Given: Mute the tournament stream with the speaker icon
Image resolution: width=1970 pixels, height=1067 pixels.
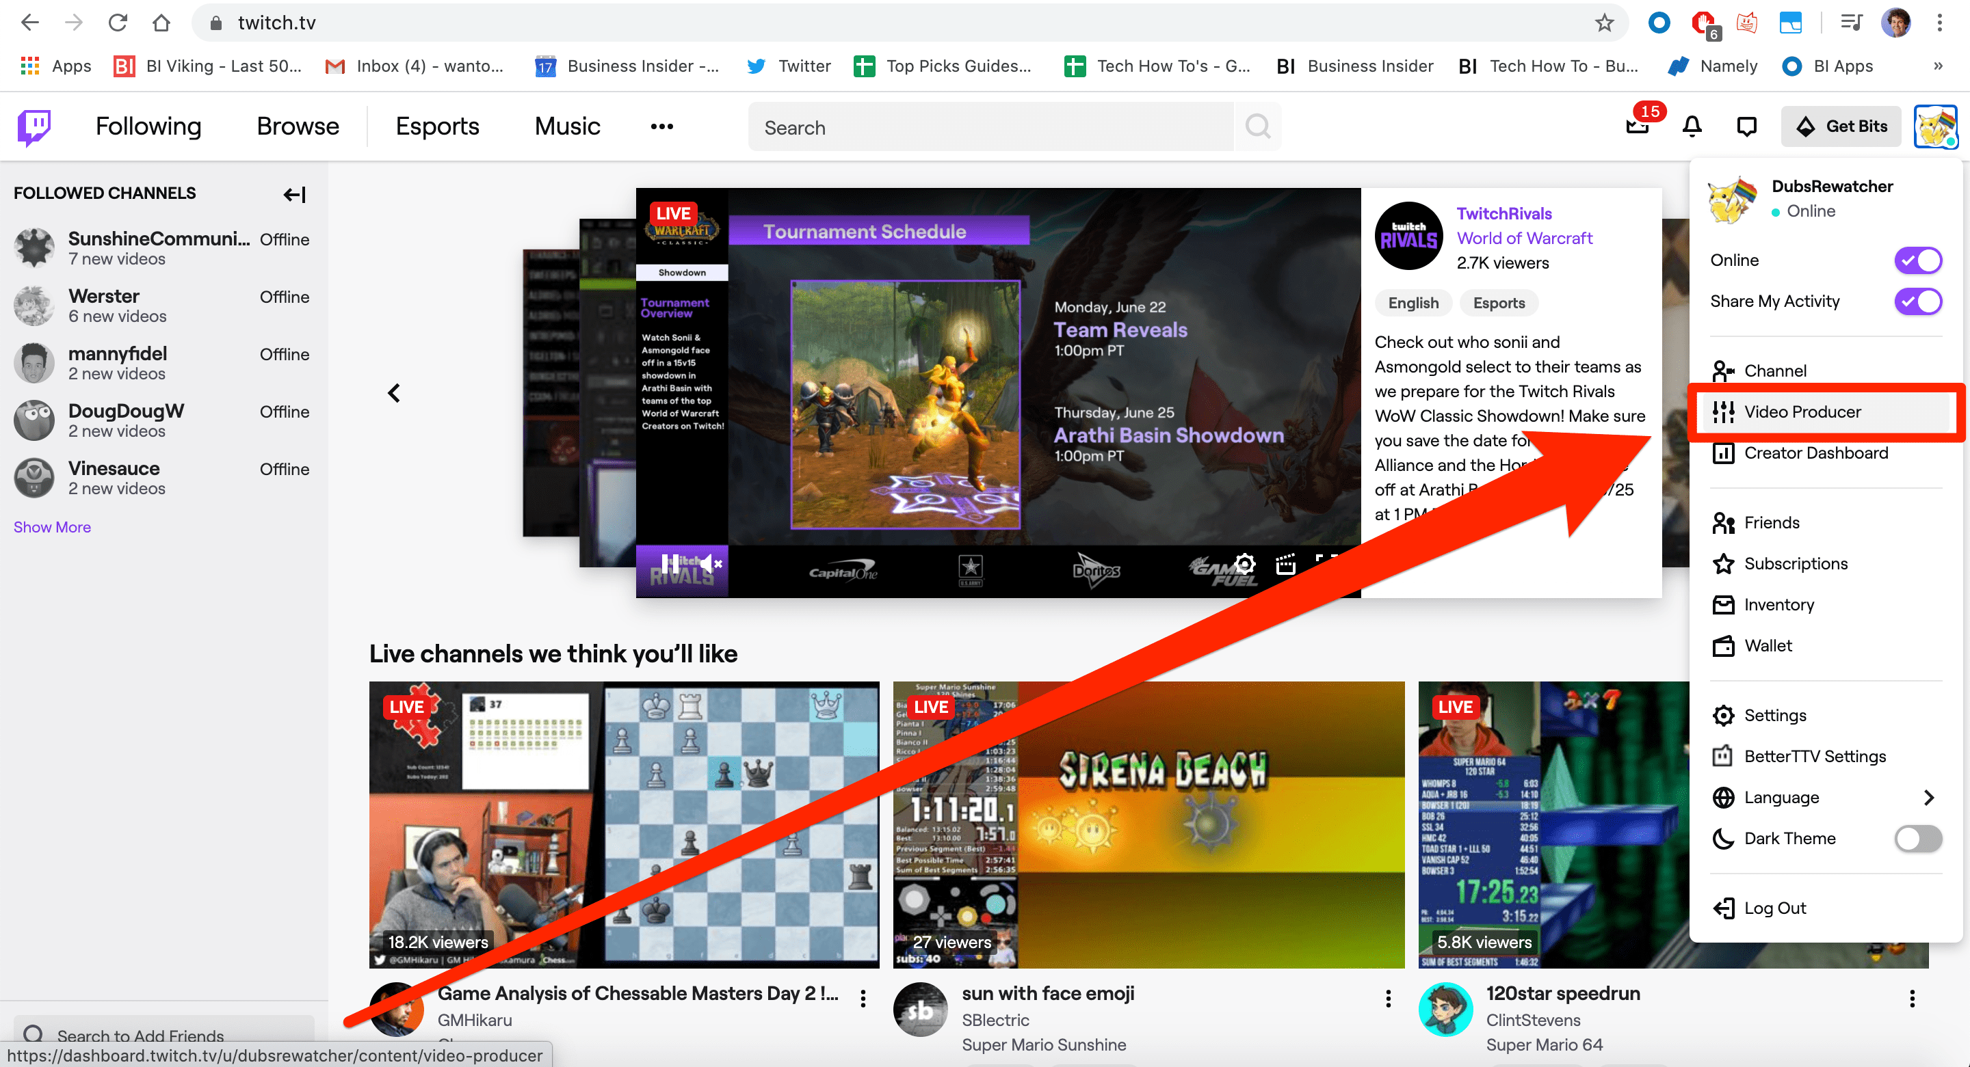Looking at the screenshot, I should (711, 563).
